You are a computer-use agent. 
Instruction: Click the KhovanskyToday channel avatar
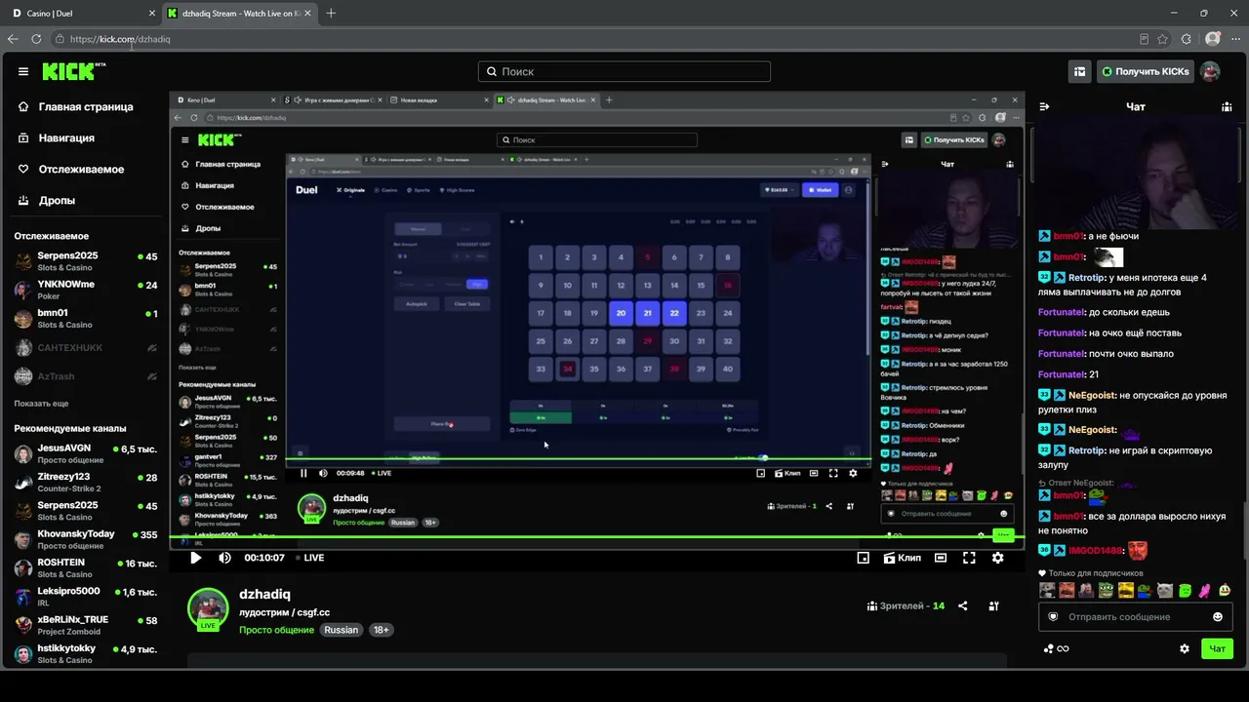[x=23, y=539]
